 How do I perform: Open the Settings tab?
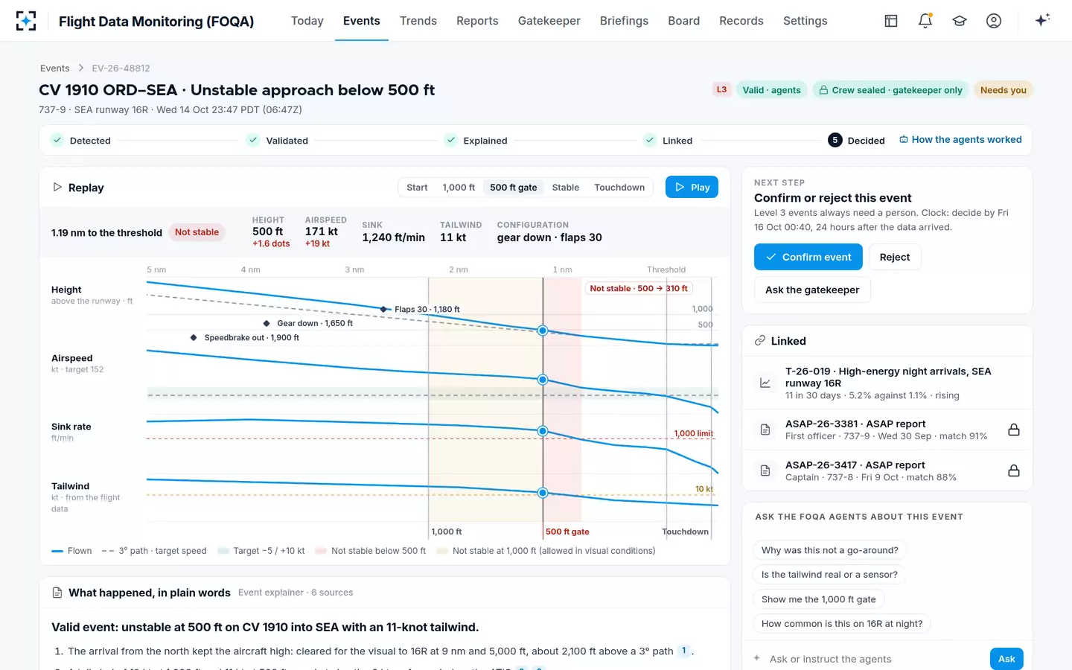[805, 21]
